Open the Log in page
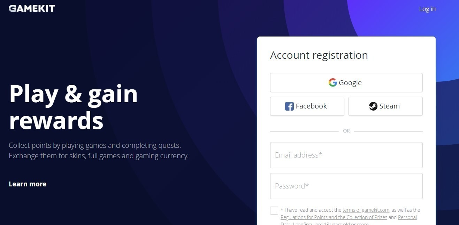The height and width of the screenshot is (225, 459). click(x=427, y=9)
